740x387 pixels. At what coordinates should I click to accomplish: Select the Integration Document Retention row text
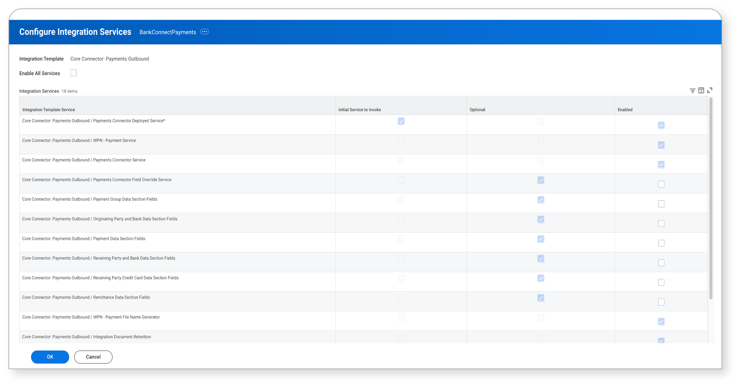tap(87, 337)
